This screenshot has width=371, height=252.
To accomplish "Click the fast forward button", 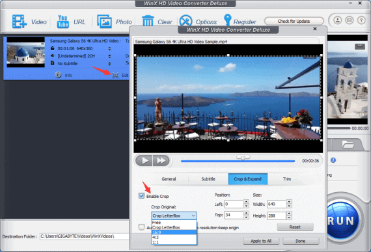I will coord(161,161).
